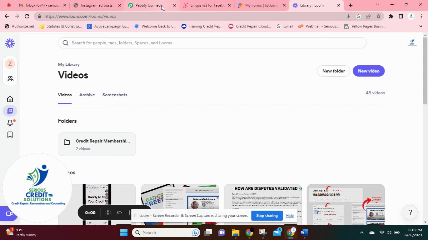Open HOW ARE DISPUTES VALIDATED video thumbnail
The image size is (428, 240).
tap(263, 204)
